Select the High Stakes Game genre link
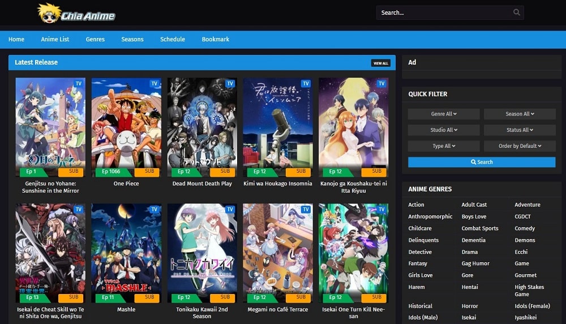 pos(529,291)
